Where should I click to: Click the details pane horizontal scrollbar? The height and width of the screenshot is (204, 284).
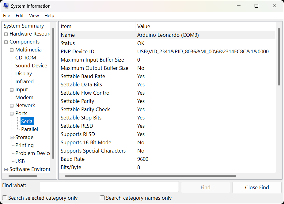(150, 176)
